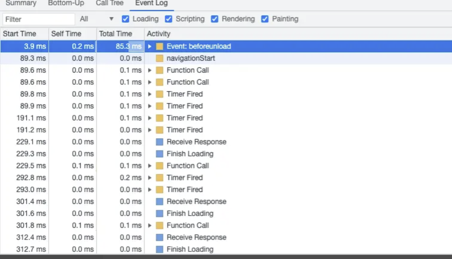Expand the Function Call at 89.6 ms
The image size is (452, 259).
click(x=150, y=70)
